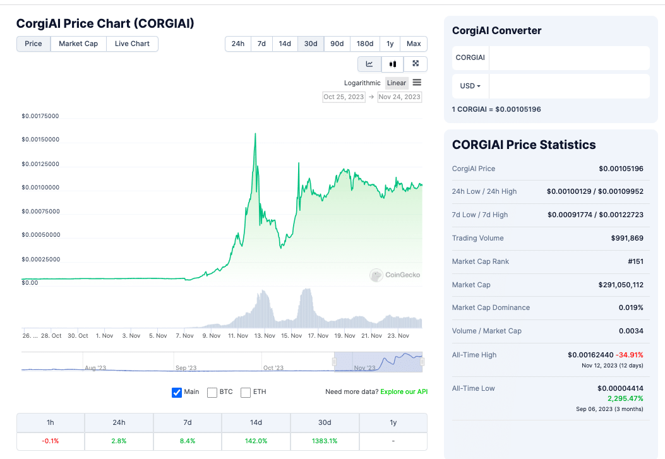Enable the ETH comparison checkbox
Screen dimensions: 665x459
[246, 393]
